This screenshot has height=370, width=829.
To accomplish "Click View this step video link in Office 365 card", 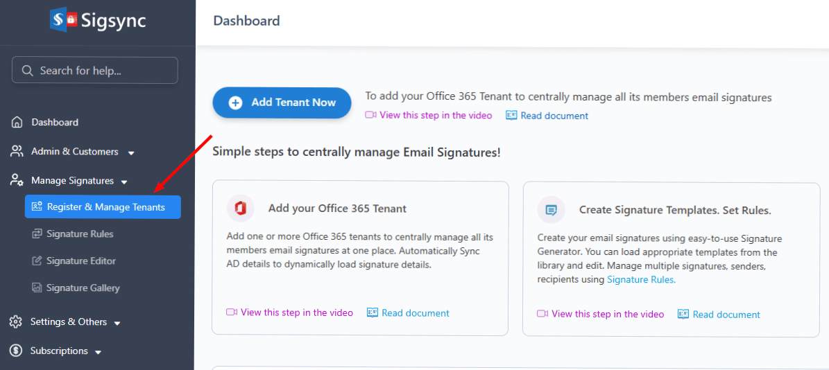I will tap(296, 312).
